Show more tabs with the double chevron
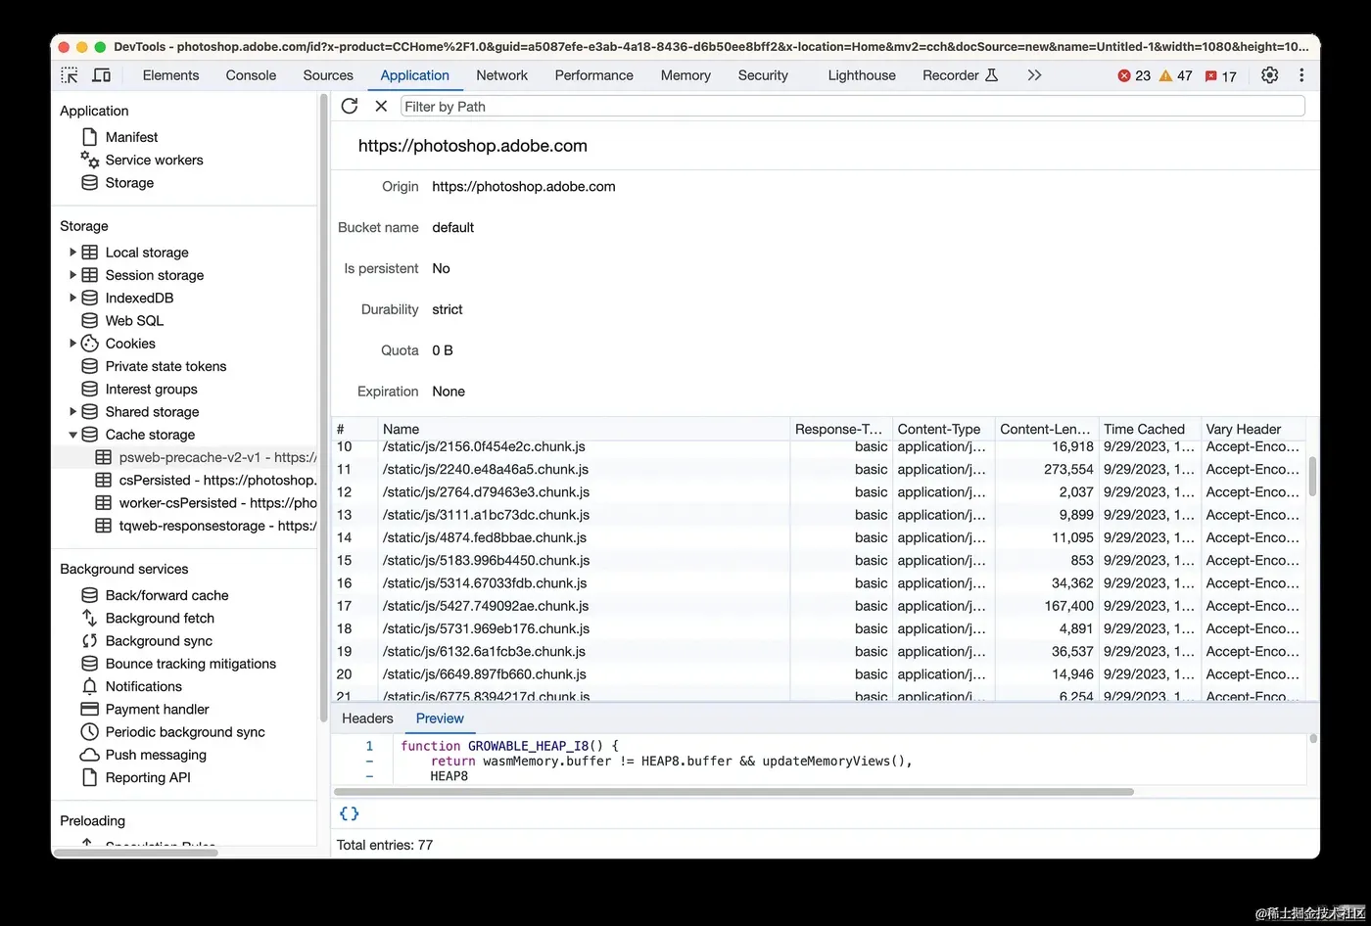 click(1034, 75)
